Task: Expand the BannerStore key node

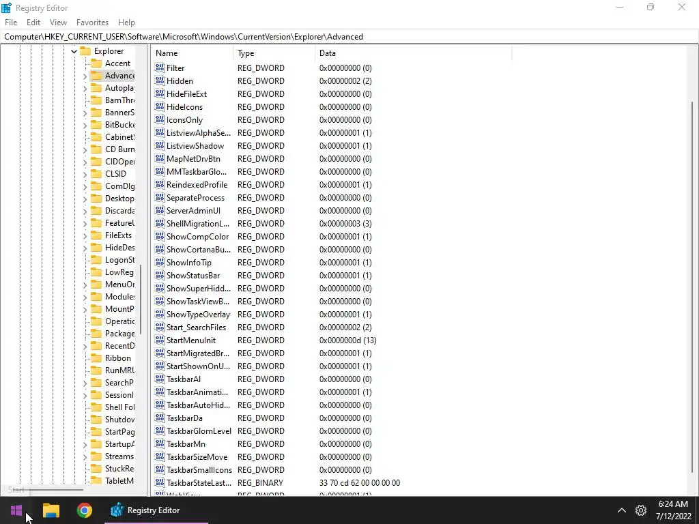Action: point(85,113)
